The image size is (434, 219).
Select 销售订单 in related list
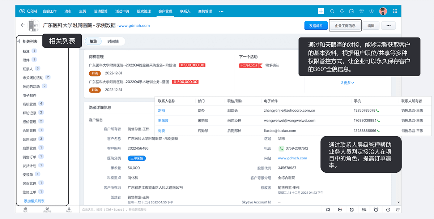[x=29, y=157]
